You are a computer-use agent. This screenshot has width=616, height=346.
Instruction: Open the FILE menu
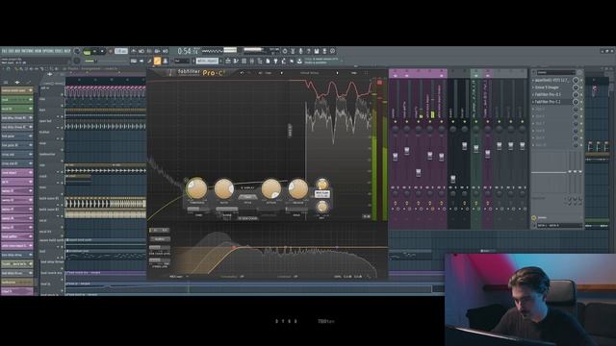5,51
